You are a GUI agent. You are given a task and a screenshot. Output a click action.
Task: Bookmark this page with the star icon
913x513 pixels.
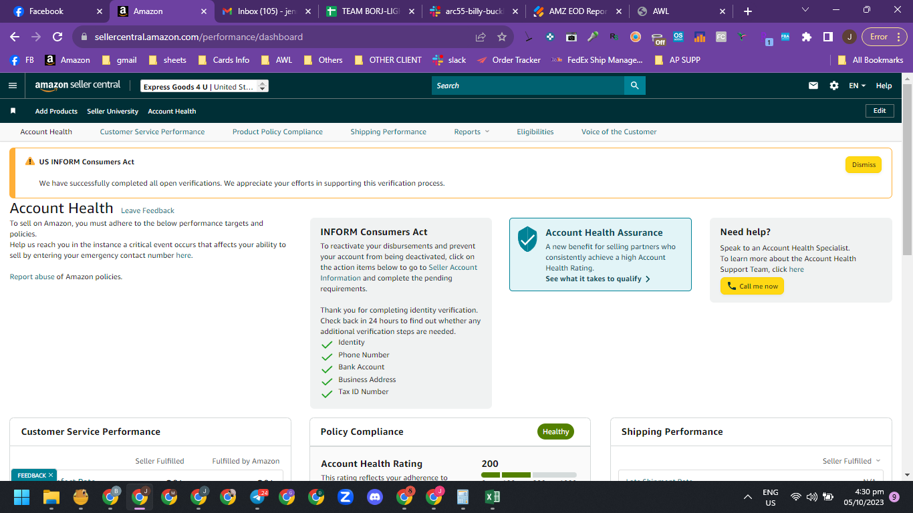pos(502,37)
